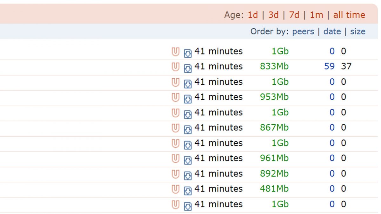Viewport: 381px width, 214px height.
Task: Click magnet icon in the 892Mb row
Action: [x=175, y=174]
